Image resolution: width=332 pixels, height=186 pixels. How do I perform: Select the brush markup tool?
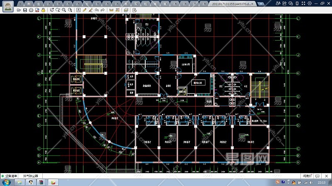tap(90, 10)
